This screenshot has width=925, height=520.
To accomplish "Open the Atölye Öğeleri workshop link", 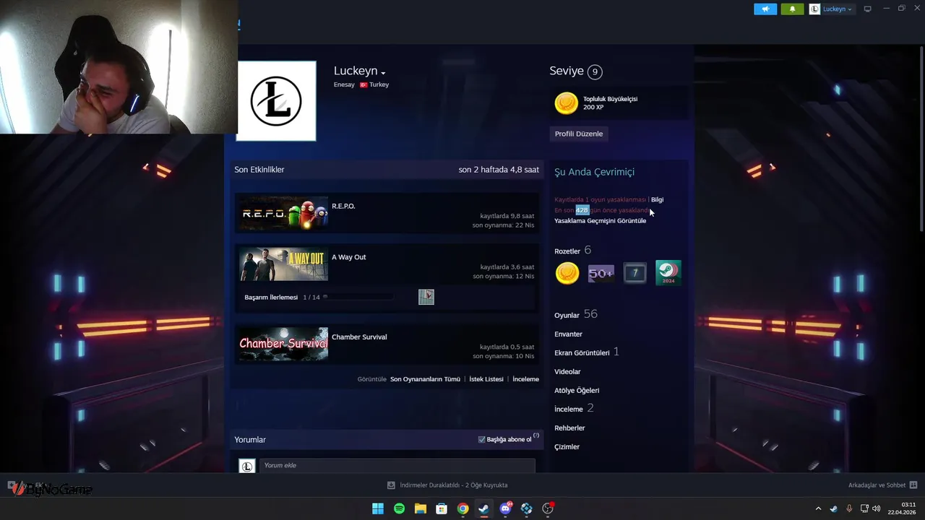I will point(577,390).
